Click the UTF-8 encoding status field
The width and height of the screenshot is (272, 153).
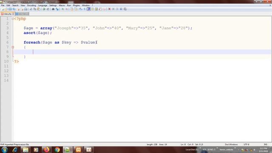pos(246,144)
